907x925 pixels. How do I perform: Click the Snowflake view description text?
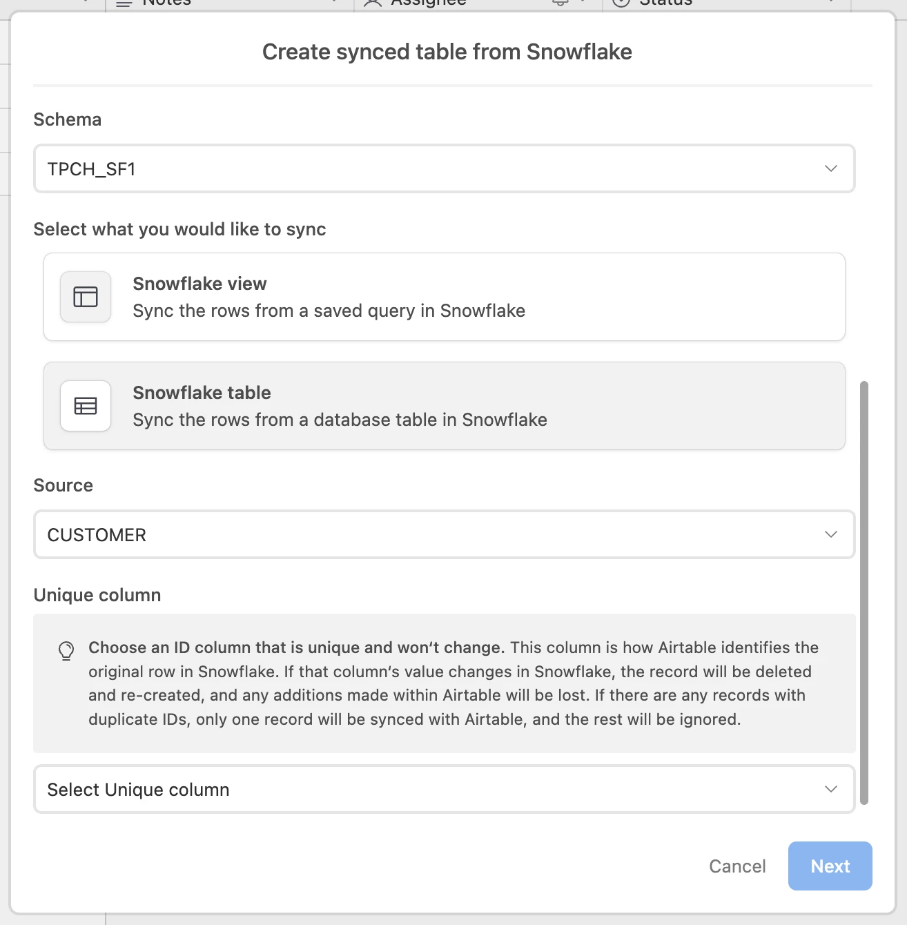[x=329, y=311]
